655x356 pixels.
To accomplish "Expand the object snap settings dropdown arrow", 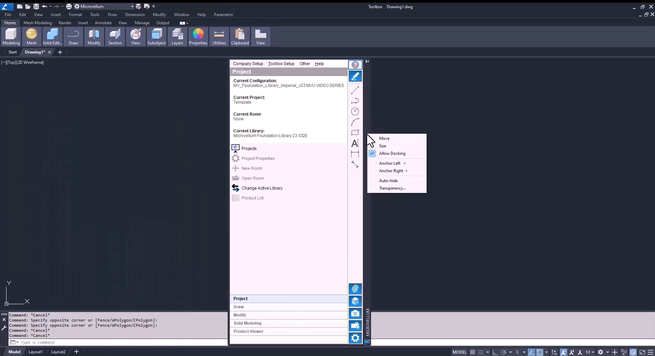I will (x=546, y=352).
